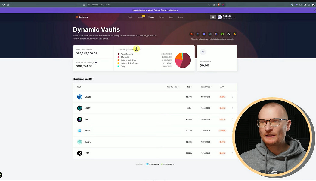
Task: Click the USDC APY 0.18% badge
Action: [x=222, y=97]
